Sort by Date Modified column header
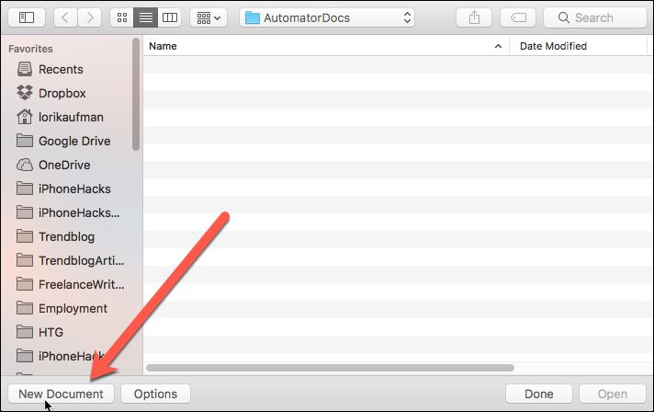 [x=578, y=46]
